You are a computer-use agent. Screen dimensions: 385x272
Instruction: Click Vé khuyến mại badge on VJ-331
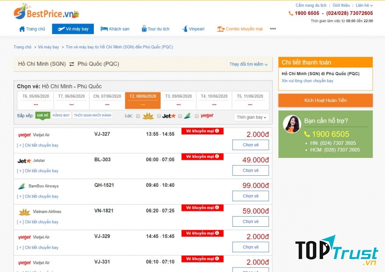[x=202, y=259]
